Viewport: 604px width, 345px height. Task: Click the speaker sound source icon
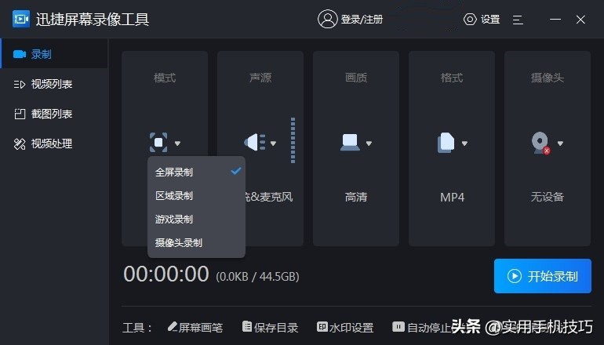(x=255, y=142)
